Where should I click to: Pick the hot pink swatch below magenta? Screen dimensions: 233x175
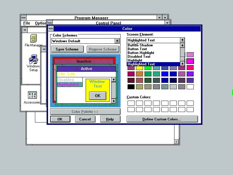tap(190, 68)
